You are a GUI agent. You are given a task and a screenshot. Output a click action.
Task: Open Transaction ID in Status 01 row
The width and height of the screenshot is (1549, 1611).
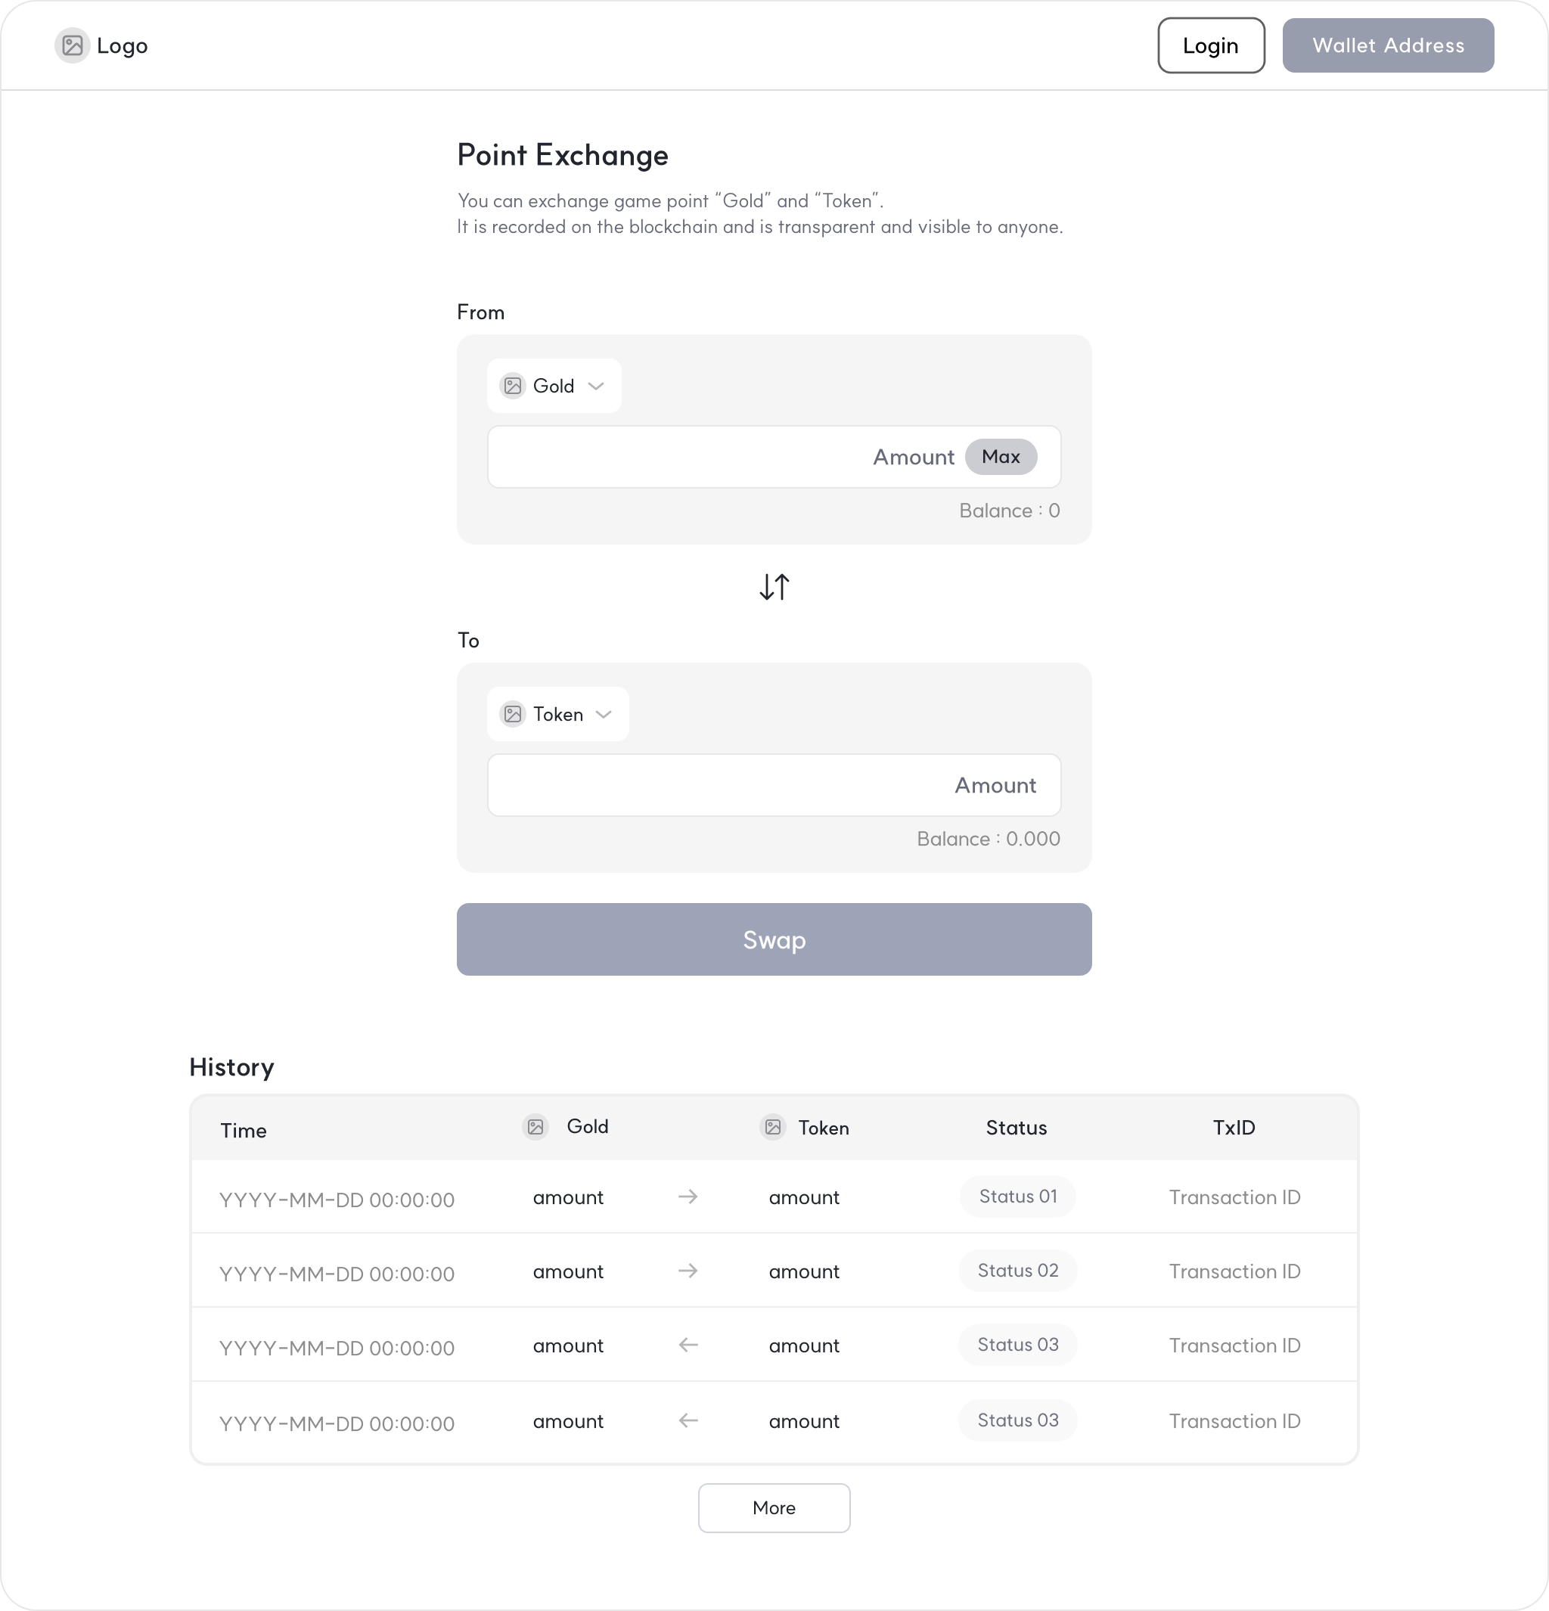(x=1234, y=1197)
